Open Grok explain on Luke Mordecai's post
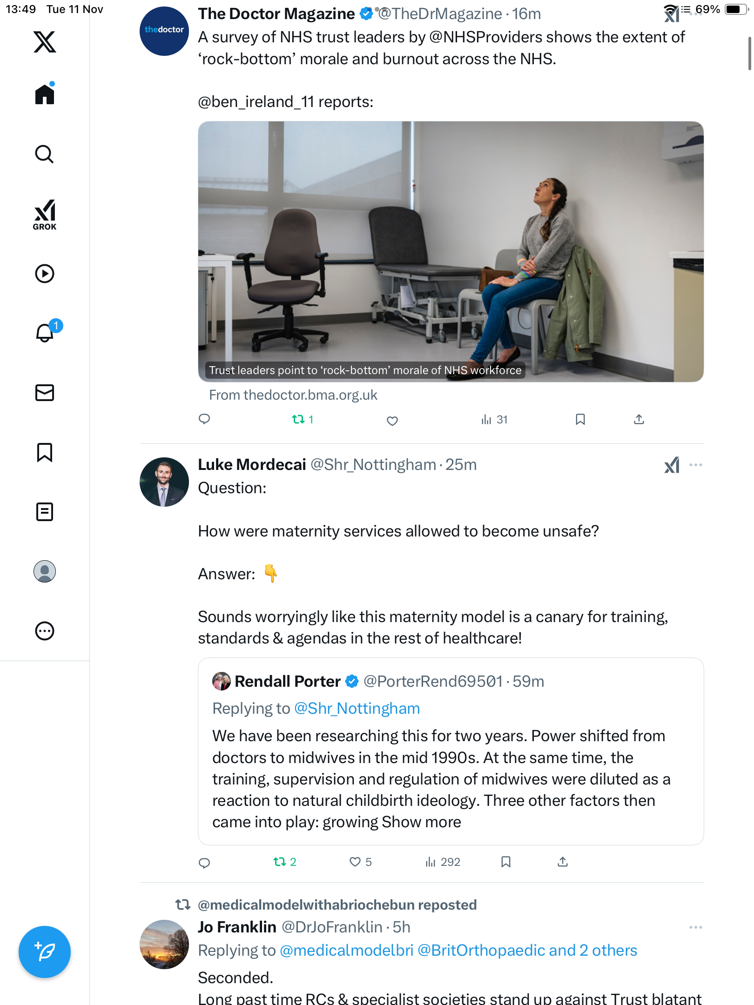Screen dimensions: 754x1005 [x=672, y=465]
